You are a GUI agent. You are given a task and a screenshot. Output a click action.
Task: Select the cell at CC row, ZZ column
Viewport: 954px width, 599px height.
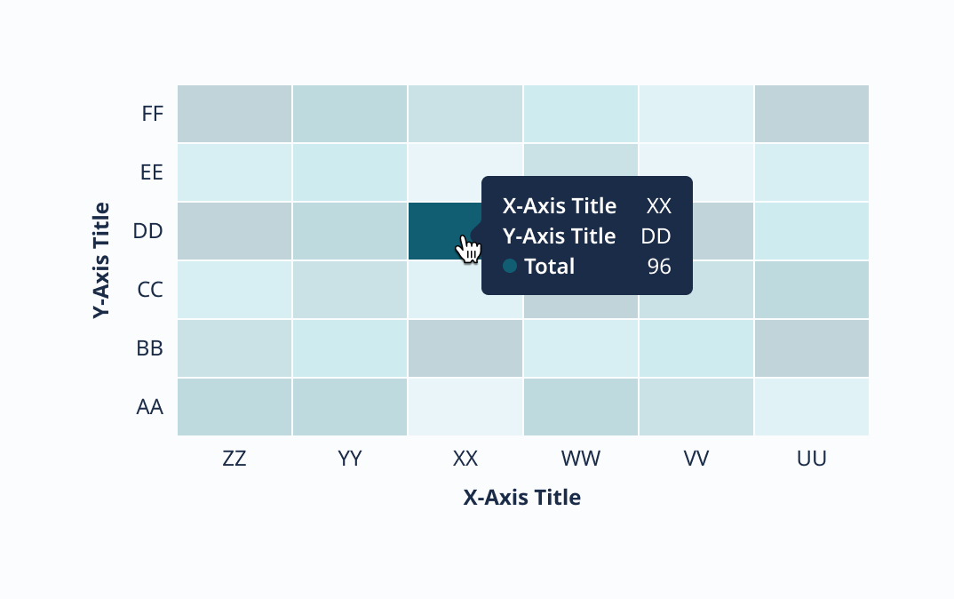235,290
